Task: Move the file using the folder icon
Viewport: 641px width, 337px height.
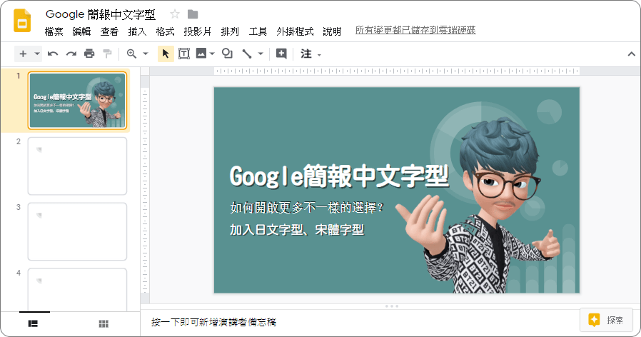Action: [x=193, y=14]
